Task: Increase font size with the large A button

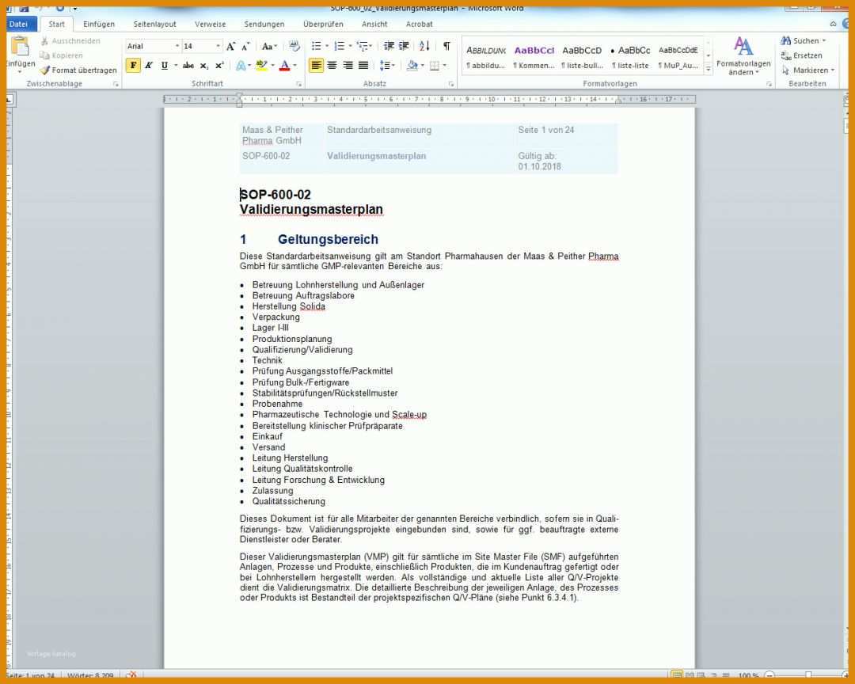Action: pyautogui.click(x=230, y=47)
